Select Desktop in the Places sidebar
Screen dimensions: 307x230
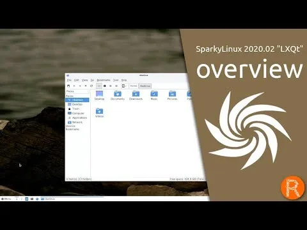(x=77, y=104)
